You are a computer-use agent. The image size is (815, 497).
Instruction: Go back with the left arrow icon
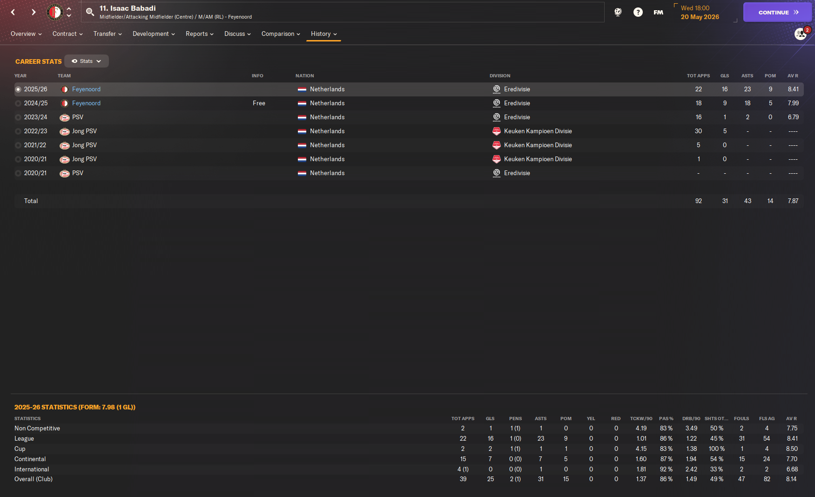click(13, 12)
